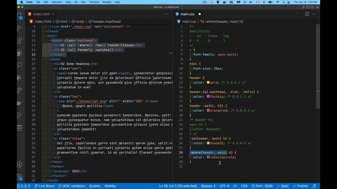Click Port : 5500 Live Server button
337x189 pixels.
262,186
